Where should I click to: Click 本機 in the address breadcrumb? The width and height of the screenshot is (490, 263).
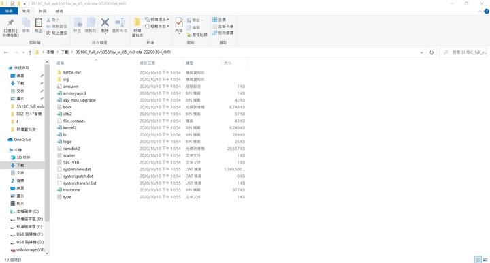[x=50, y=52]
